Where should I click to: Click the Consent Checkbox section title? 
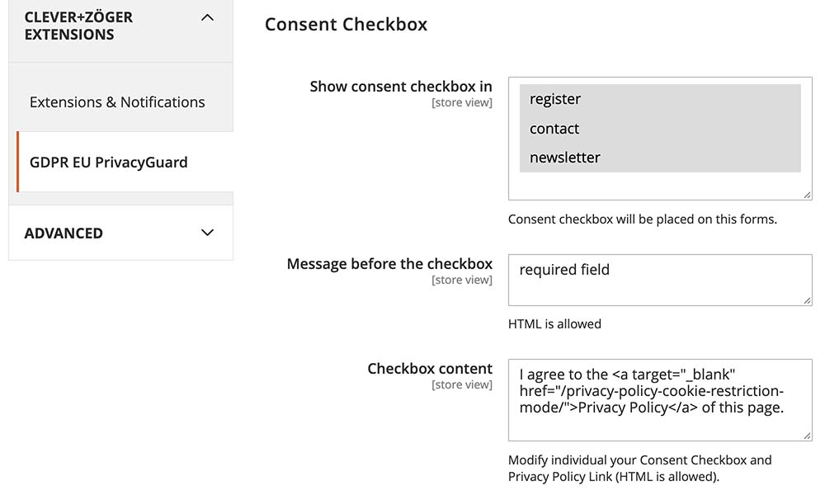click(346, 24)
